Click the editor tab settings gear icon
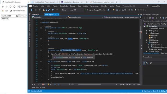 (141, 14)
